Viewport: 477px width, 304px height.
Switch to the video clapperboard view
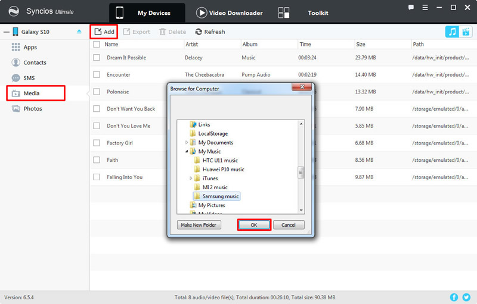pos(466,32)
